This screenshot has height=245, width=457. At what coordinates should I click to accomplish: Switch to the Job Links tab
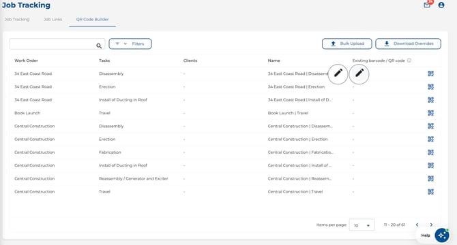[53, 20]
